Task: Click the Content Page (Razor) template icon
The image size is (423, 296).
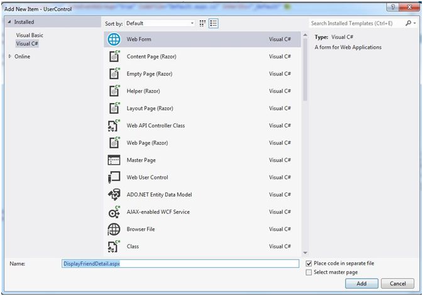Action: [x=114, y=57]
